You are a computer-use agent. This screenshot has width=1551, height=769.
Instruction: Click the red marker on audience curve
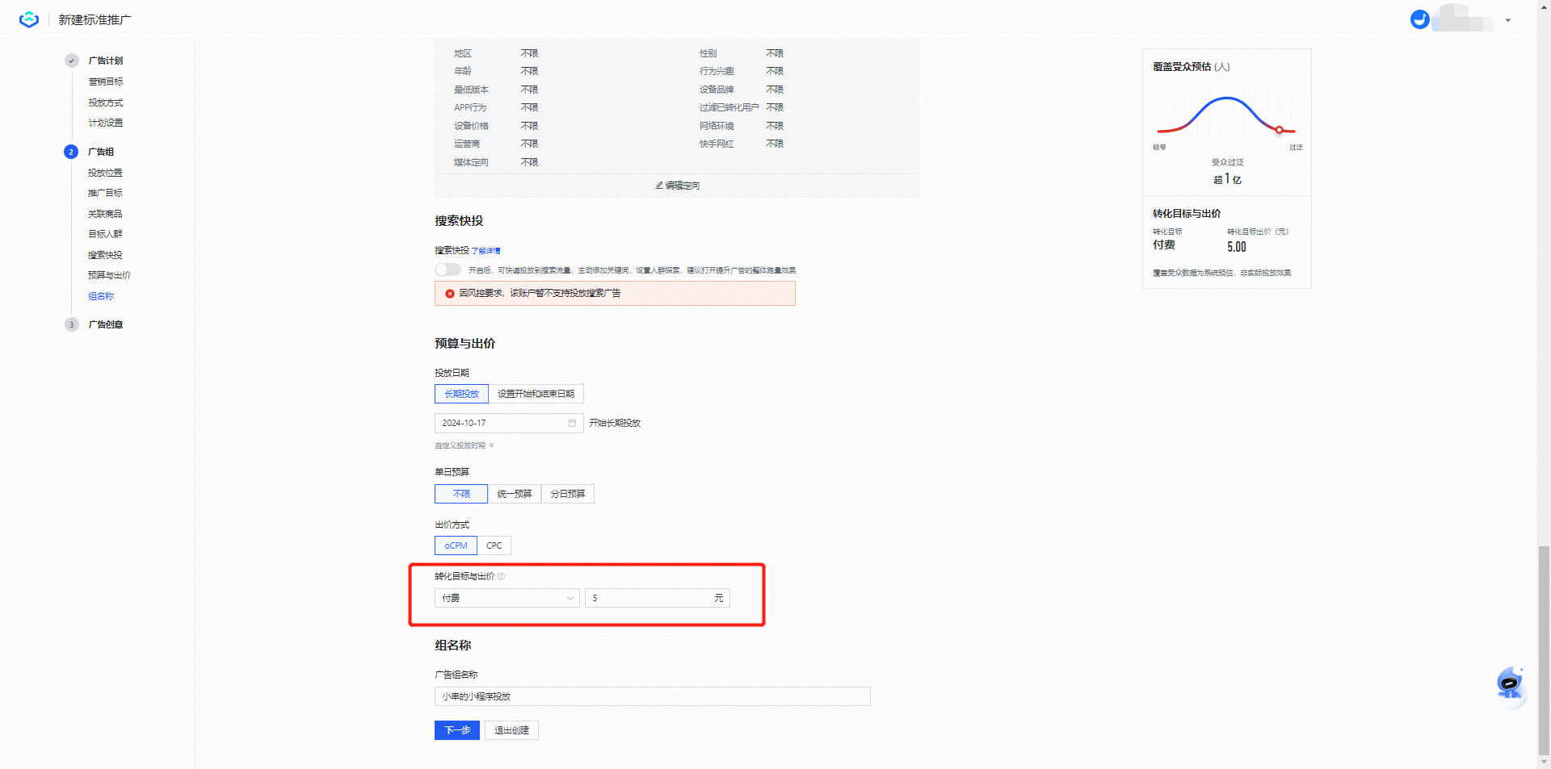(x=1279, y=130)
